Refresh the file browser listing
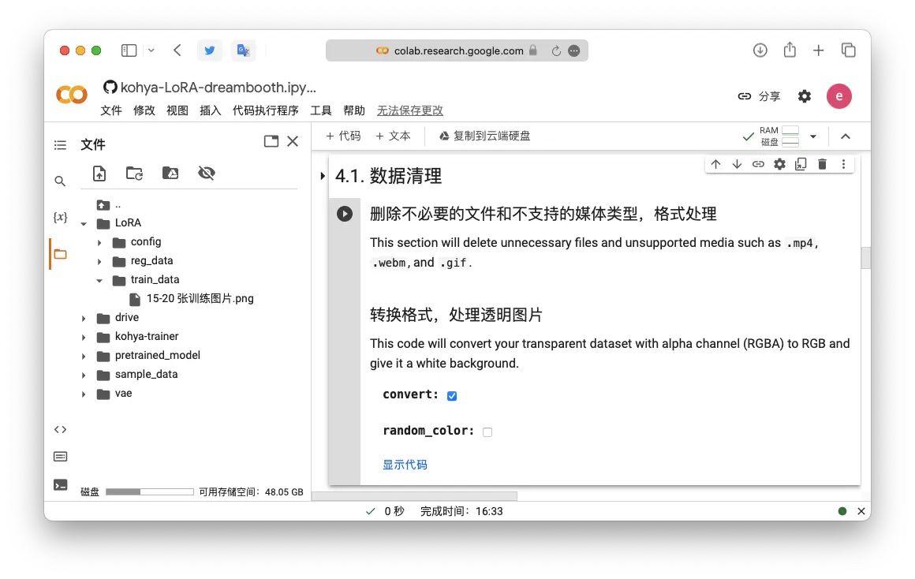Viewport: 915px width, 579px height. [135, 174]
